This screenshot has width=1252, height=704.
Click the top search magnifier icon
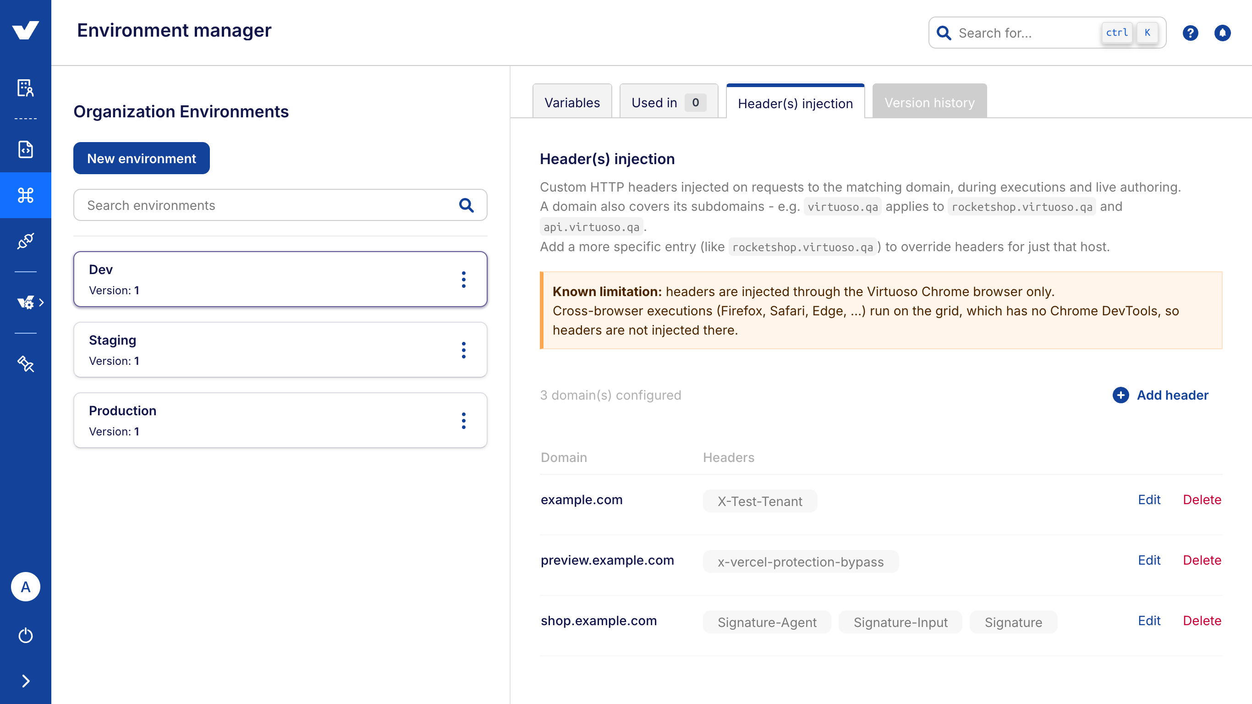pos(944,33)
